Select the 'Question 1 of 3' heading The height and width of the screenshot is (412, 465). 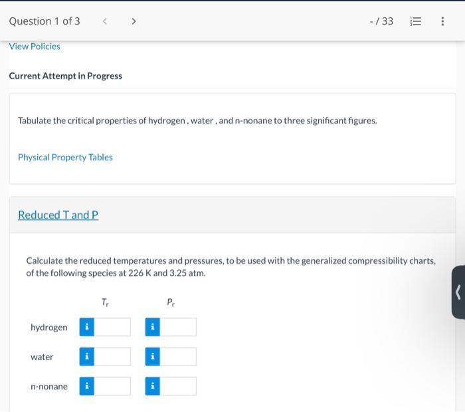[x=45, y=21]
